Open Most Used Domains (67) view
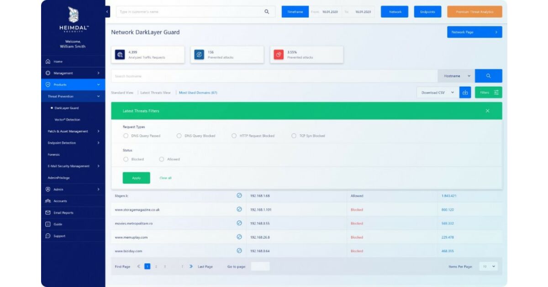The width and height of the screenshot is (548, 287). click(x=198, y=92)
